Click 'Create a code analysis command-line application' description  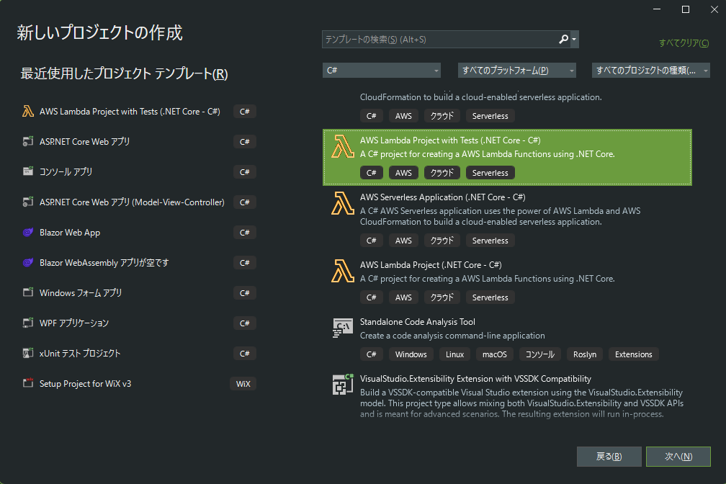(452, 336)
